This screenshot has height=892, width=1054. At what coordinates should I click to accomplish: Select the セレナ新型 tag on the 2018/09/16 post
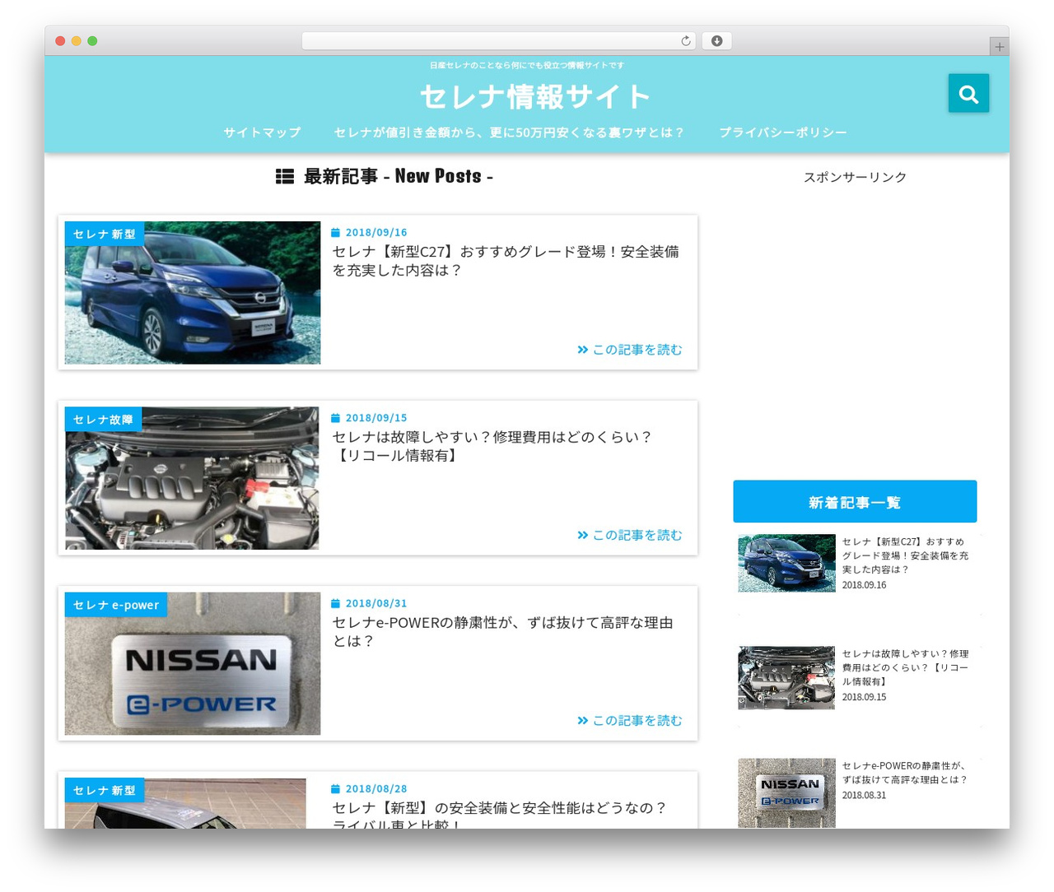tap(105, 234)
